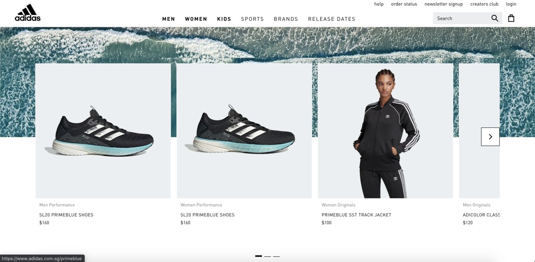
Task: Jump to the second carousel page indicator
Action: pos(267,256)
